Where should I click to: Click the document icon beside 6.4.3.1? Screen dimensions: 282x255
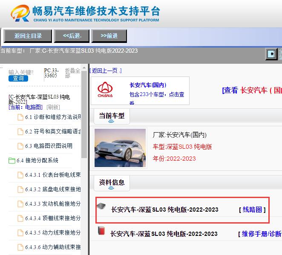tap(20, 175)
